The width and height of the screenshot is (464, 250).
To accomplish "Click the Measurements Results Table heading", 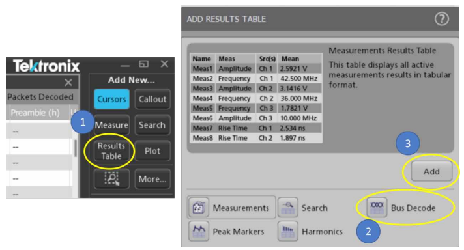I will (383, 51).
